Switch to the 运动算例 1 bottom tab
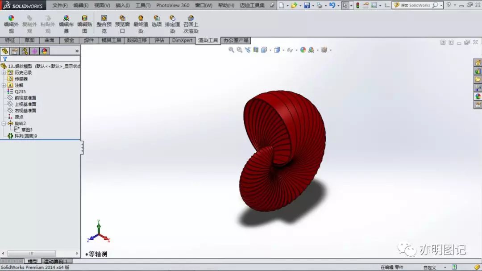The width and height of the screenshot is (482, 271). [56, 261]
